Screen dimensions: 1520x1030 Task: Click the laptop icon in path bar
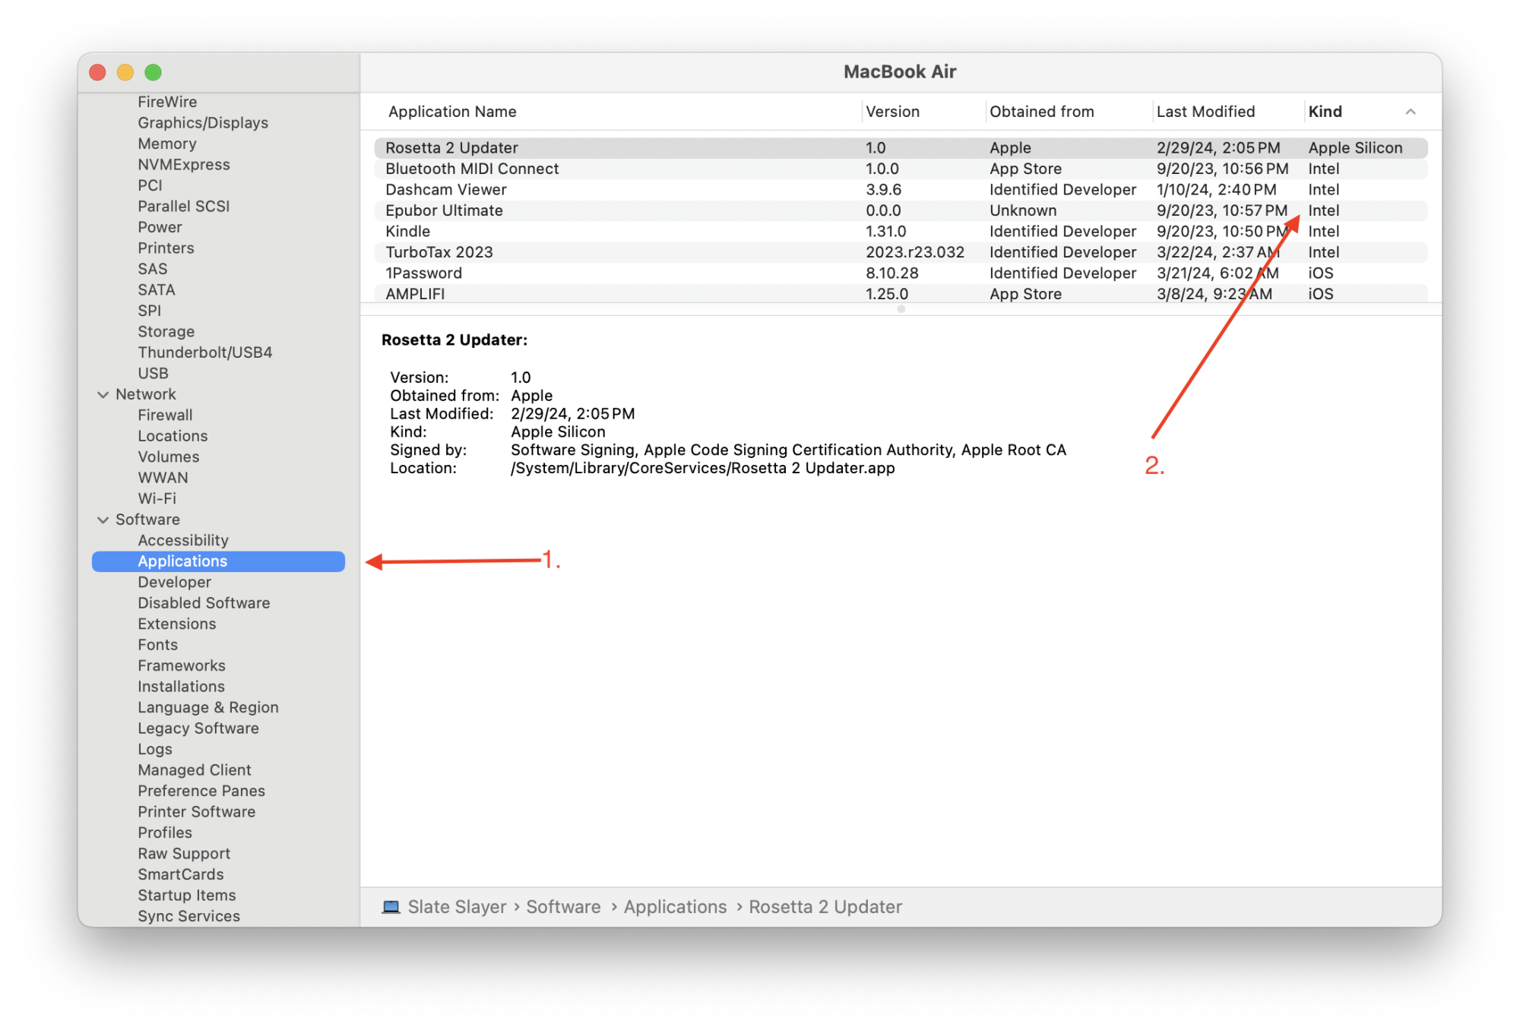pyautogui.click(x=391, y=907)
